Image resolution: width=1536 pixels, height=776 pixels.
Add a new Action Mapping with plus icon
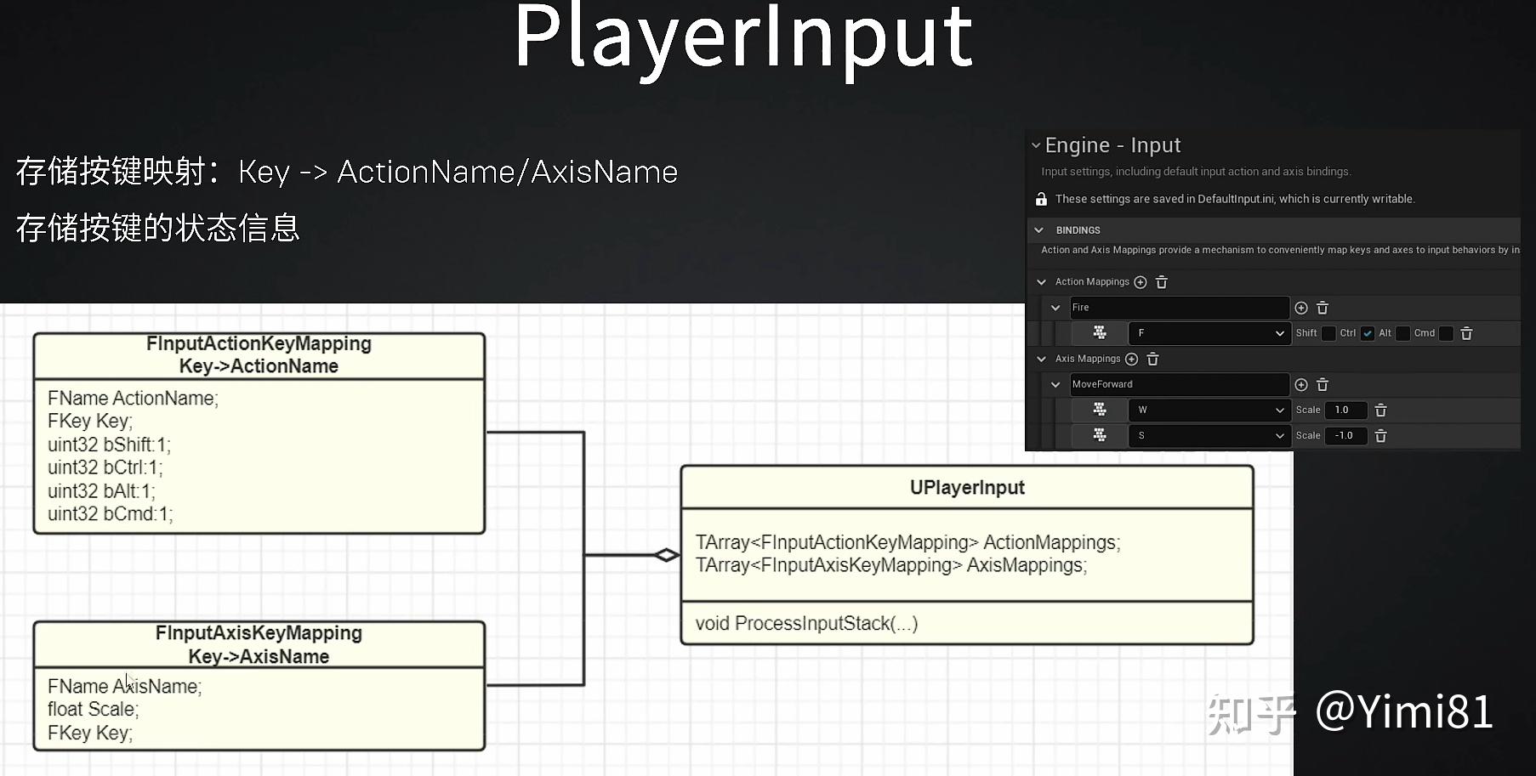[1141, 282]
